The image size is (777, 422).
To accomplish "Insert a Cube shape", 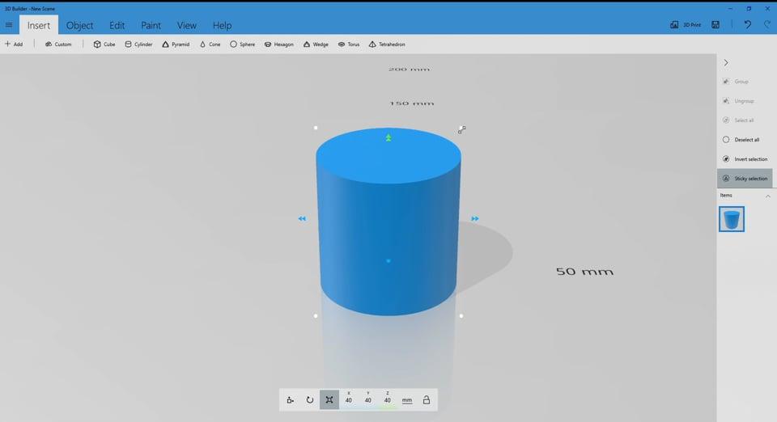I will point(104,44).
